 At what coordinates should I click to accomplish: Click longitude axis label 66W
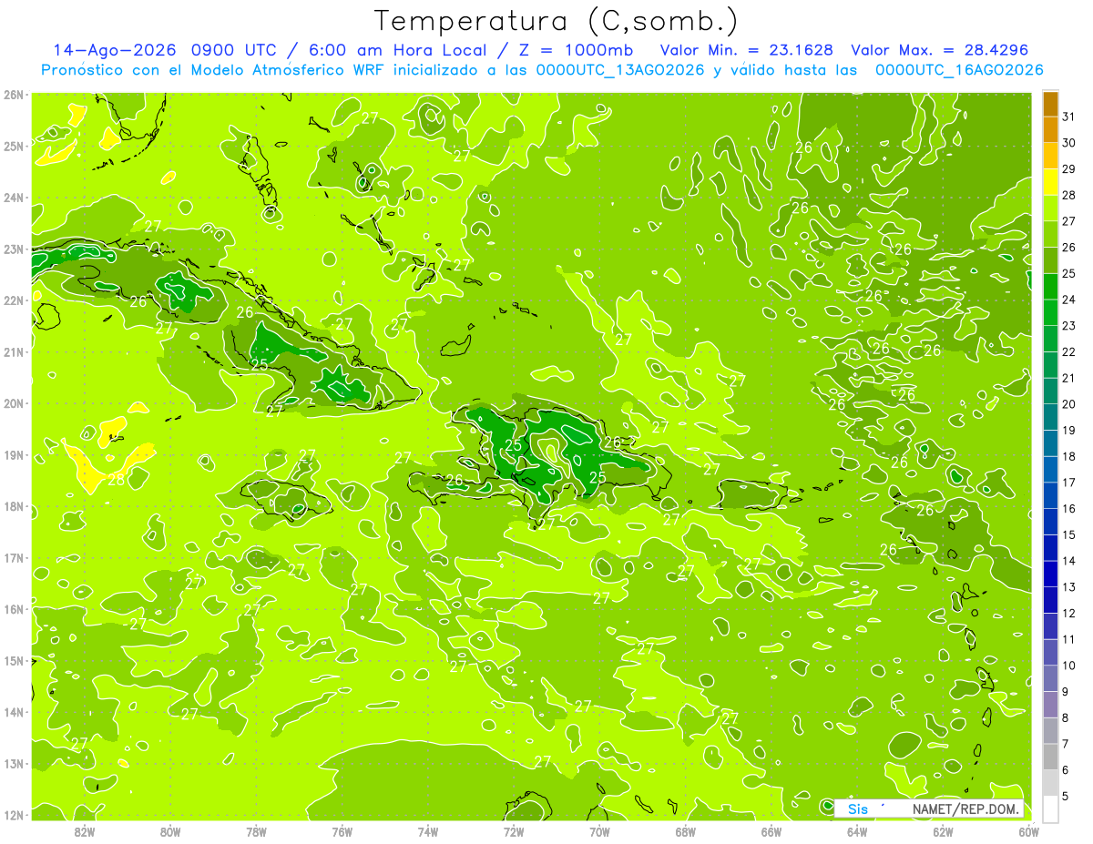click(771, 831)
